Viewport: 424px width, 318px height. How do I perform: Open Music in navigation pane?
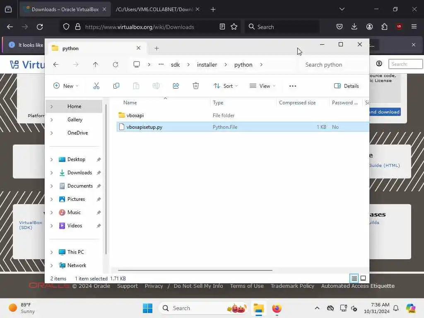pyautogui.click(x=74, y=212)
